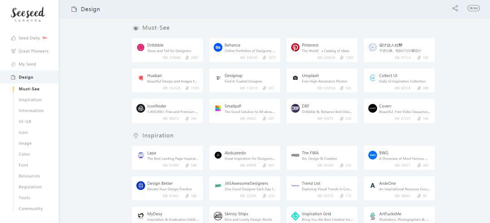Go to Must-See subcategory
The width and height of the screenshot is (490, 223).
29,89
